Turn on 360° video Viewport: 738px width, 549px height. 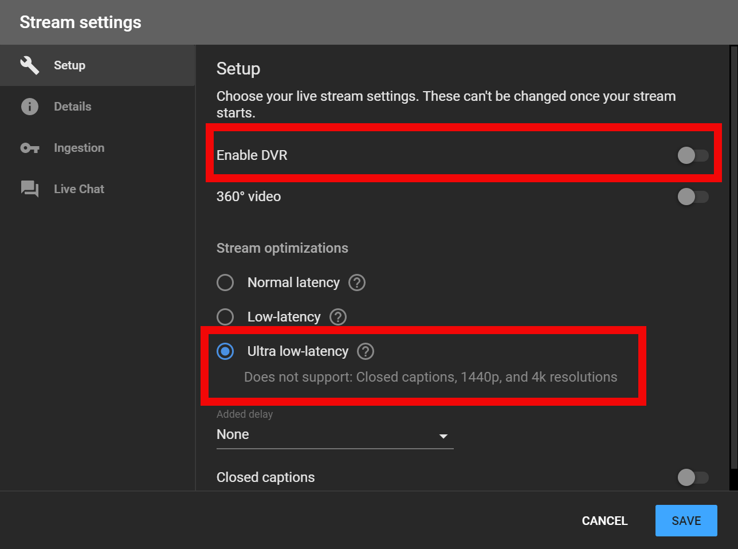click(692, 196)
